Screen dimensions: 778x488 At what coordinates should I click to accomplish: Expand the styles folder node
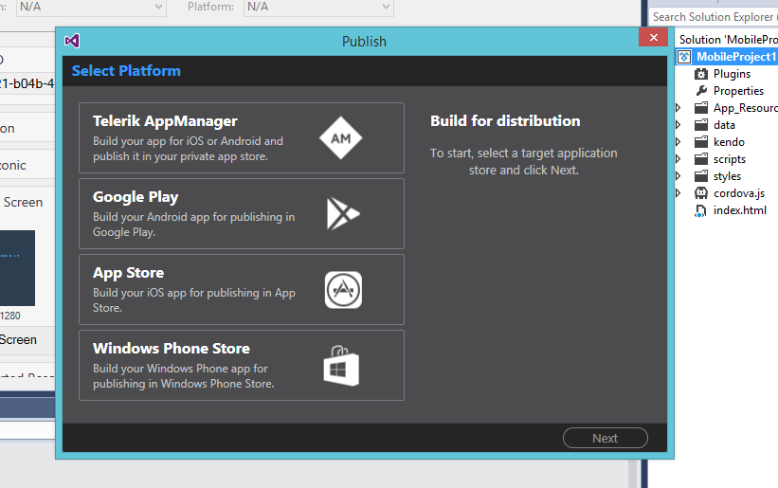678,176
